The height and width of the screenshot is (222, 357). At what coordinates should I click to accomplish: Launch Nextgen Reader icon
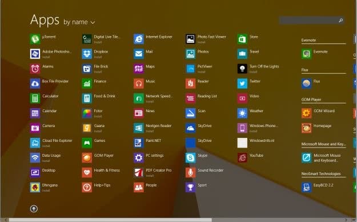point(139,128)
